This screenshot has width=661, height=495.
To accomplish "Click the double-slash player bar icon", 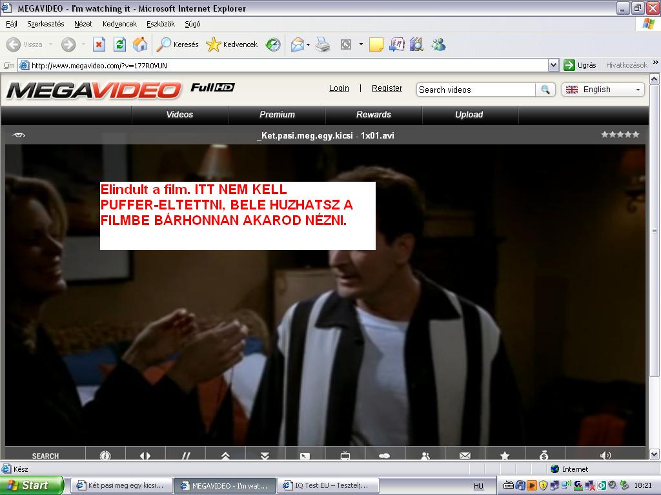I will [185, 456].
